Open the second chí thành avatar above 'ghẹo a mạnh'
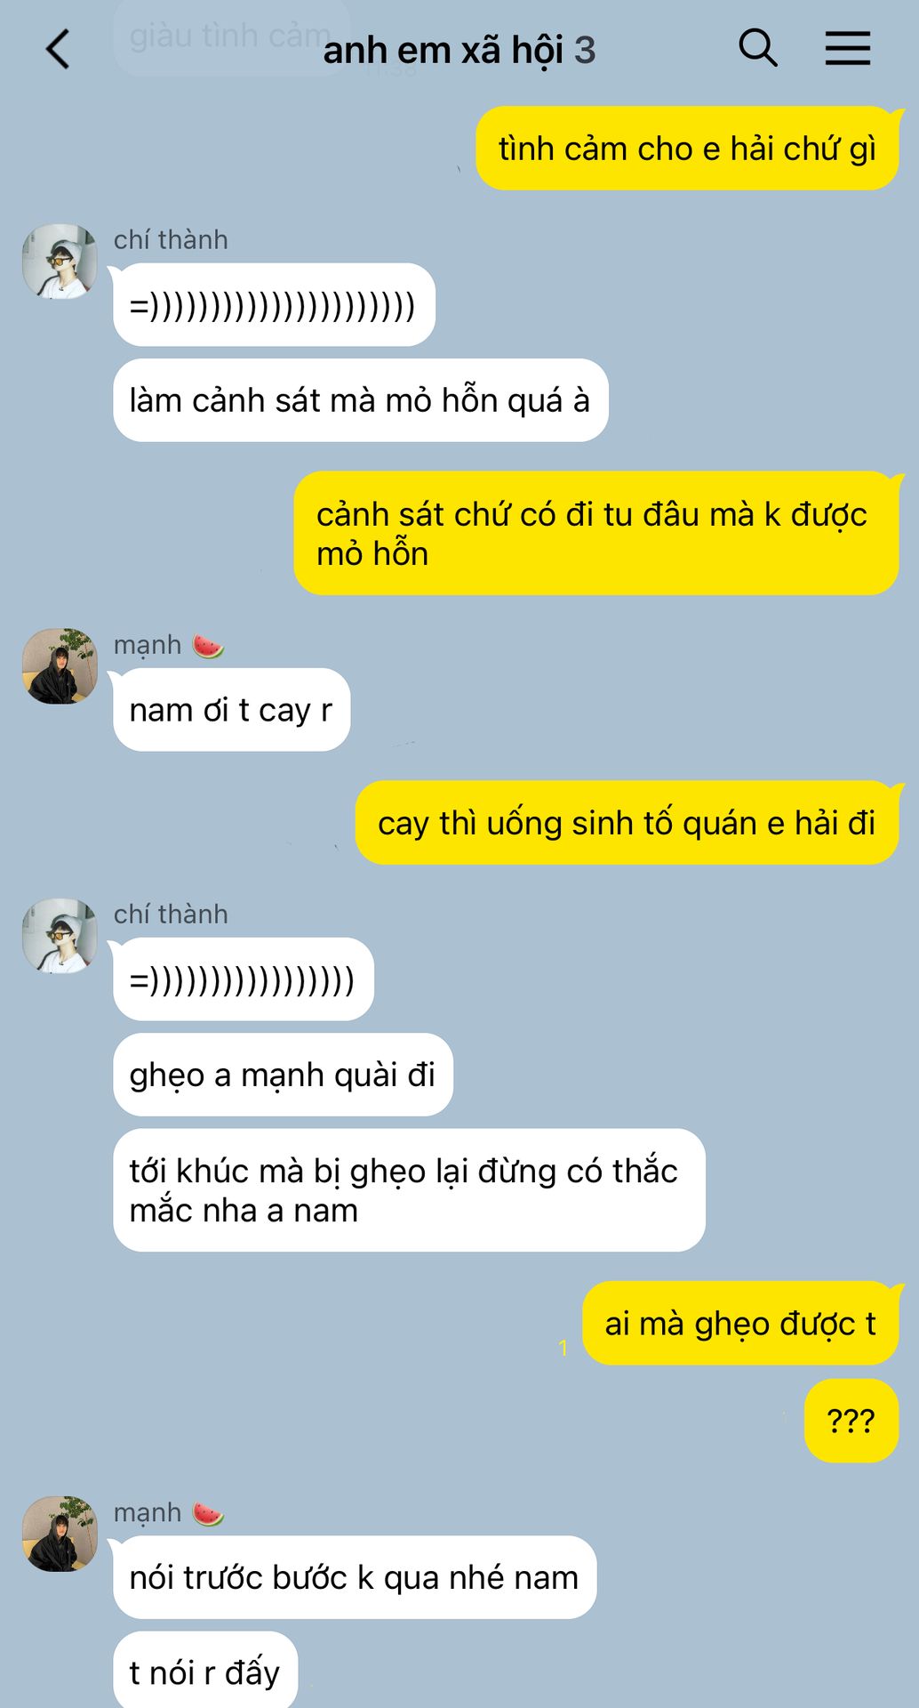919x1708 pixels. (x=60, y=936)
